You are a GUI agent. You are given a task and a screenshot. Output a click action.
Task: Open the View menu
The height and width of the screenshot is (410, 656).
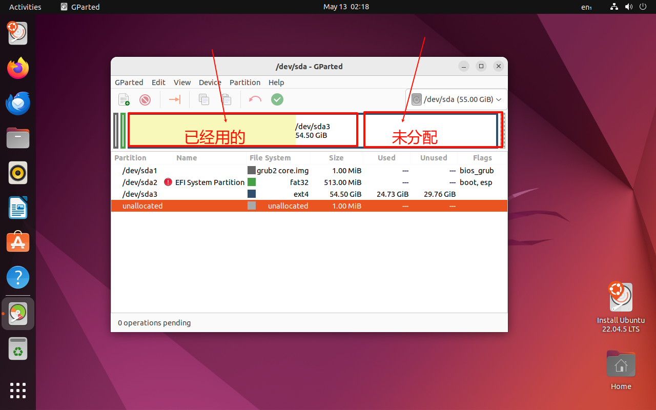[x=182, y=83]
